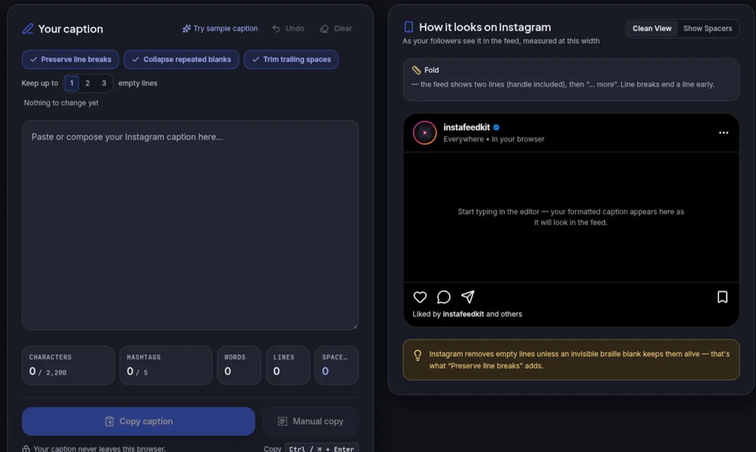Like the post with the heart icon
This screenshot has height=452, width=756.
(x=420, y=297)
